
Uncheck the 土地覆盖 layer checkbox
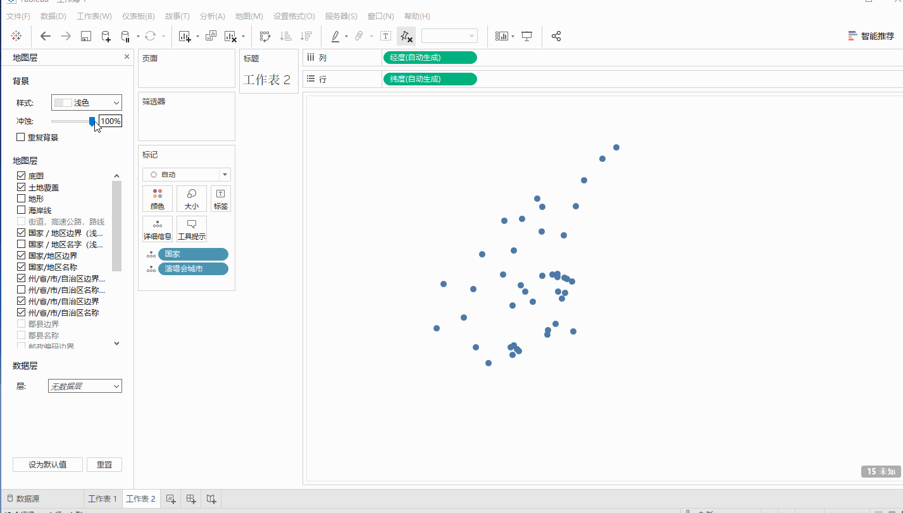point(21,187)
